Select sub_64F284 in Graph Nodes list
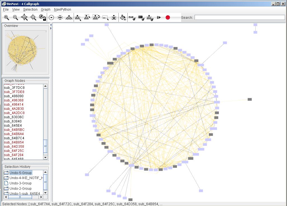 pyautogui.click(x=14, y=155)
